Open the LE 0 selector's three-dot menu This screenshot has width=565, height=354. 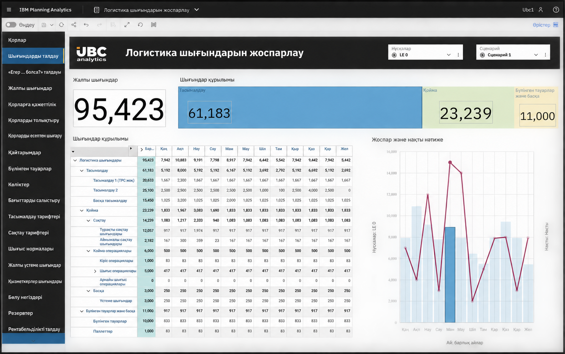click(x=458, y=55)
